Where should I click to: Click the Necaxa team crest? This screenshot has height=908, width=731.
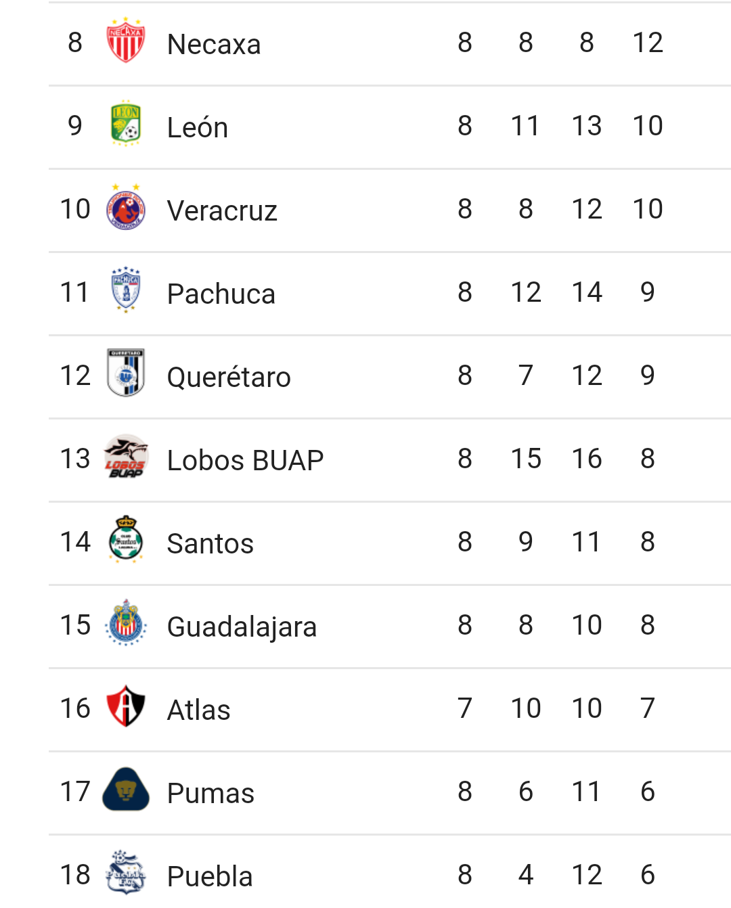(126, 41)
